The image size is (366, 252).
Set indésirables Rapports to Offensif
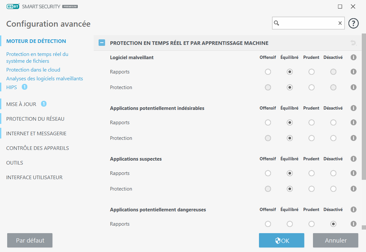point(268,123)
